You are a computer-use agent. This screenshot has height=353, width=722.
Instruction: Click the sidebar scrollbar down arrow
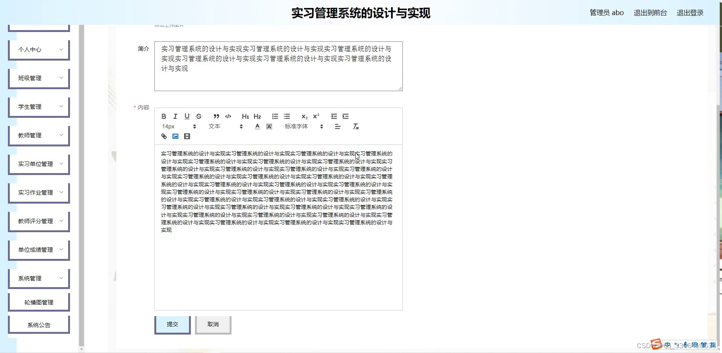click(x=82, y=350)
